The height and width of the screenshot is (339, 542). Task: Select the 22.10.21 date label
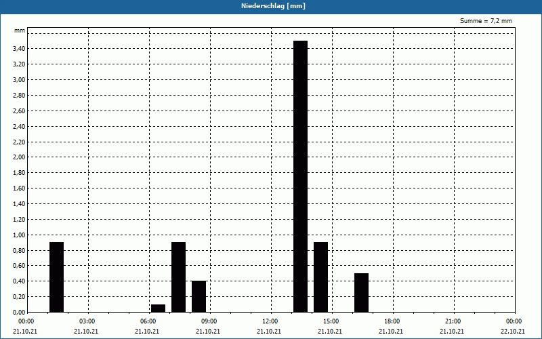pyautogui.click(x=513, y=332)
